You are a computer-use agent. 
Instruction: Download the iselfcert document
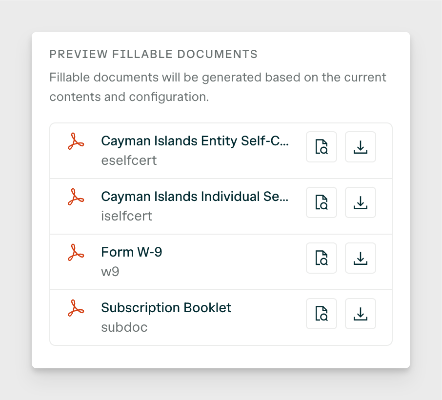(361, 202)
